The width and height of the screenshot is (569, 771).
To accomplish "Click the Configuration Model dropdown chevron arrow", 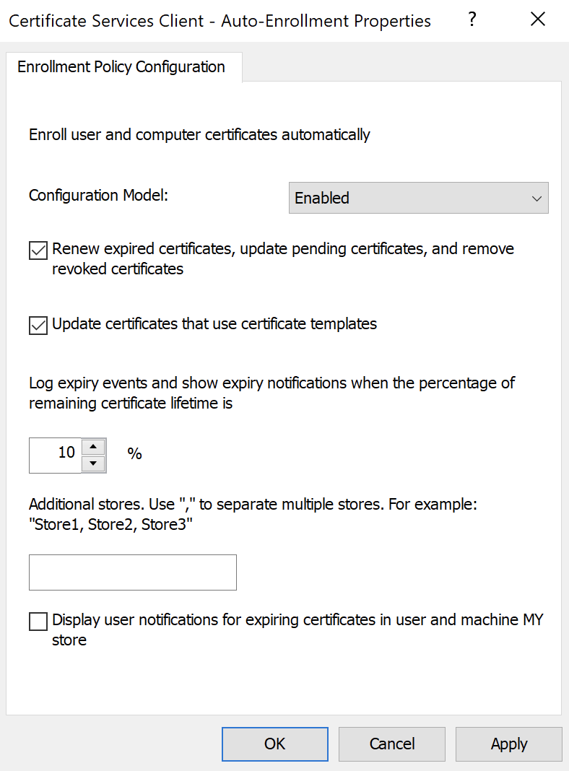I will tap(536, 199).
